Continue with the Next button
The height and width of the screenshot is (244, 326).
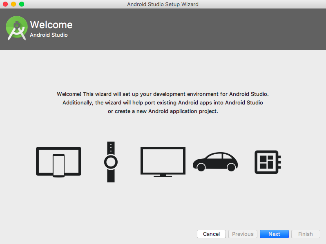(274, 234)
